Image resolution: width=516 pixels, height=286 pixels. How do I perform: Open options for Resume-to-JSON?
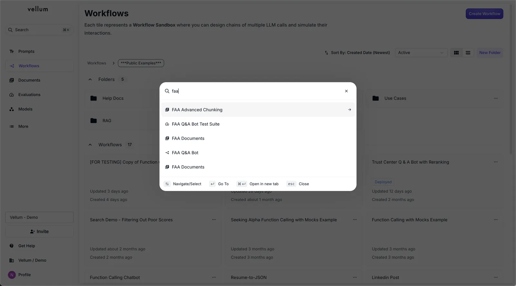tap(355, 277)
